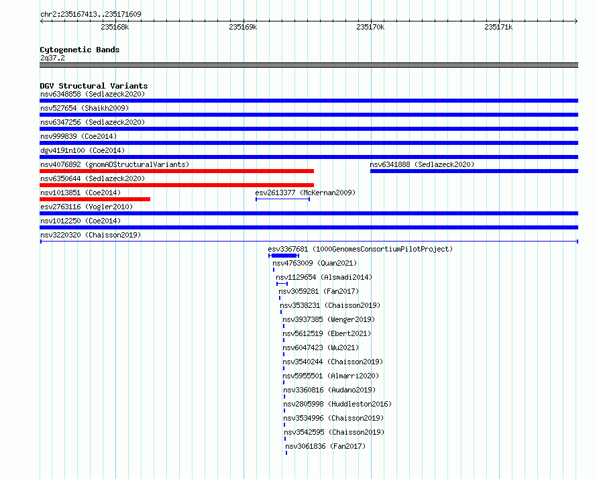Click the thin line under nsv3220320
Screen dimensions: 597x479
(309, 242)
